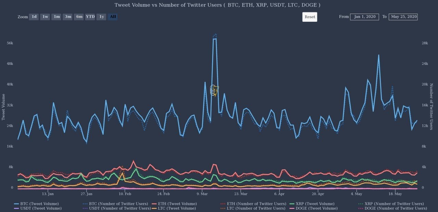Select the 1w zoom range
Viewport: 438px width, 212px height.
coord(45,17)
